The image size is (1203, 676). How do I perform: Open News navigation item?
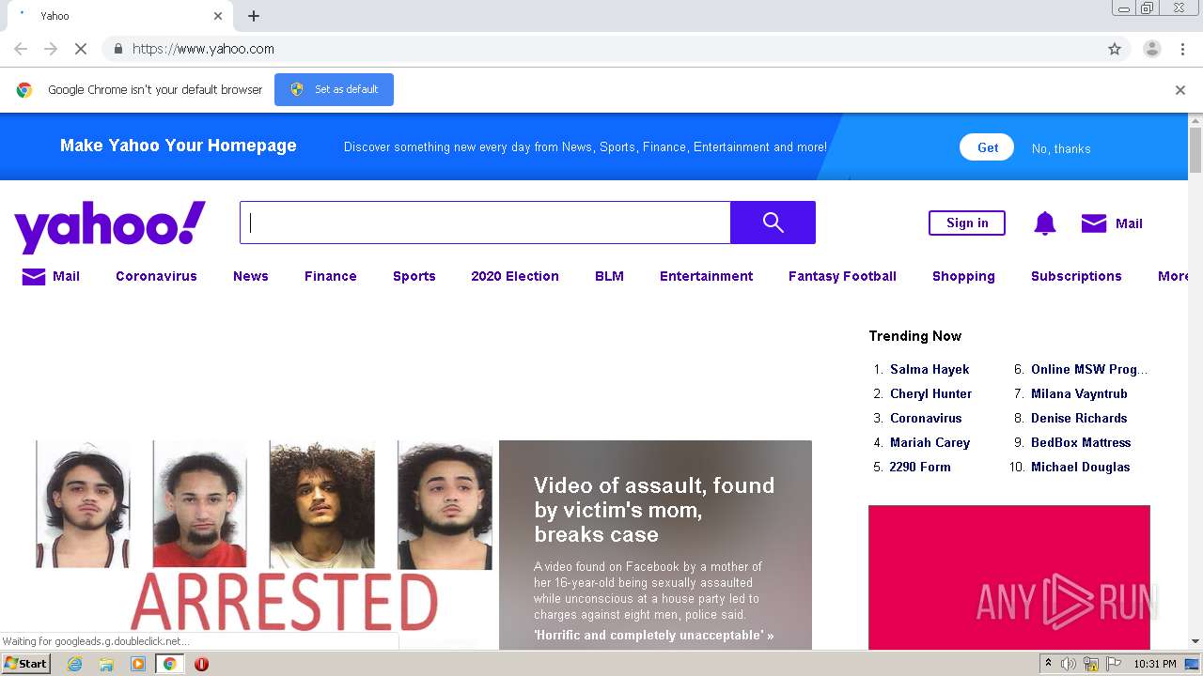251,276
